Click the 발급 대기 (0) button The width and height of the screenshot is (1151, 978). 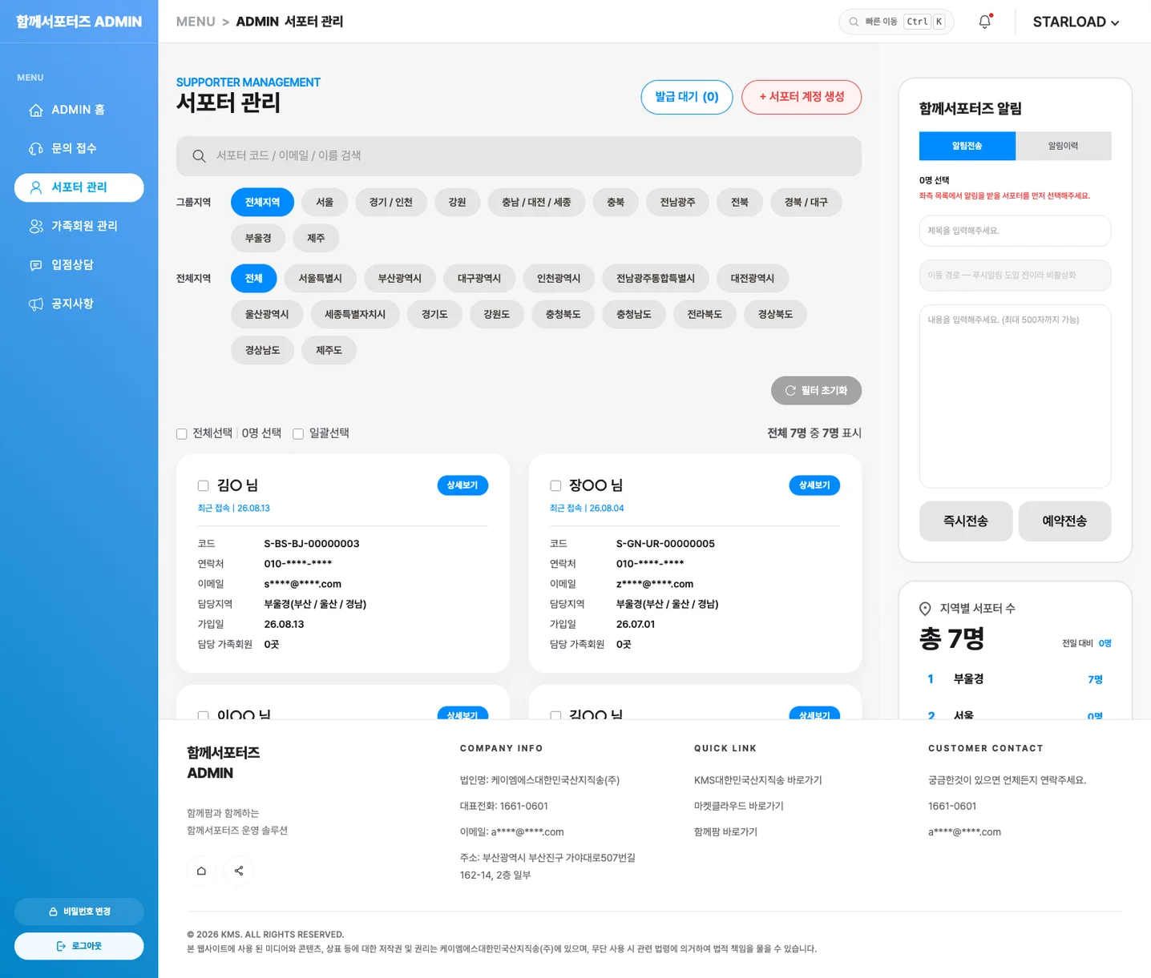687,97
